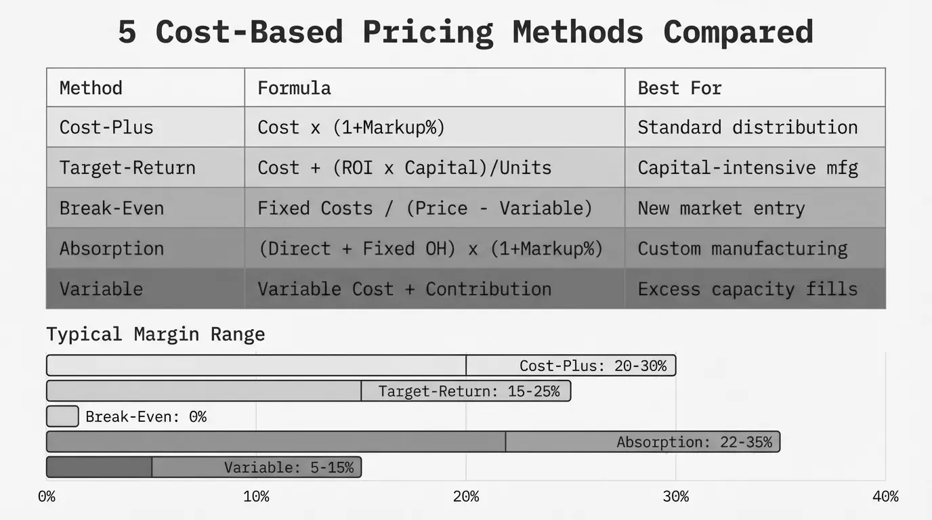The width and height of the screenshot is (932, 520).
Task: Select the "Break-Even: 0%" chart label
Action: coord(146,417)
